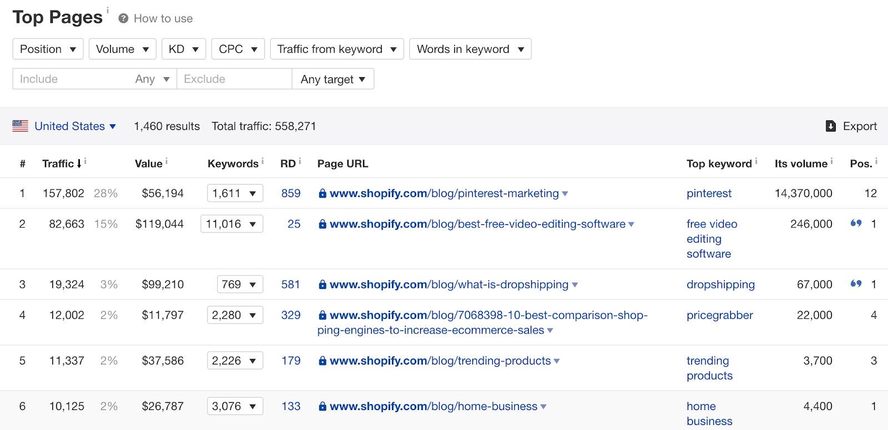The height and width of the screenshot is (430, 888).
Task: Click the 1,460 results text
Action: [x=167, y=126]
